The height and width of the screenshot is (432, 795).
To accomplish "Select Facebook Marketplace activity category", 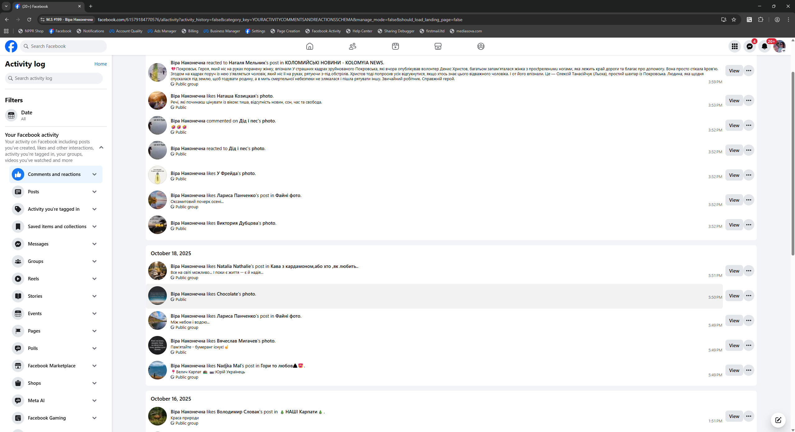I will click(52, 366).
